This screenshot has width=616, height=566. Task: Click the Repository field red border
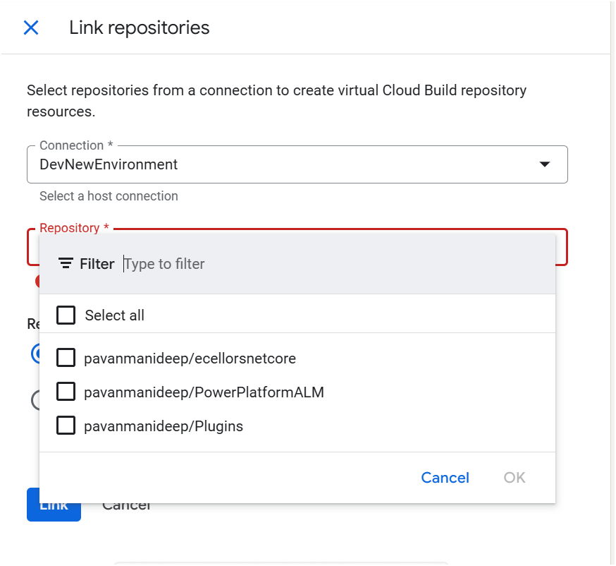[x=562, y=247]
